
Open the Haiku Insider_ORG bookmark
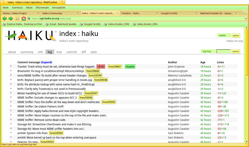tap(145, 24)
